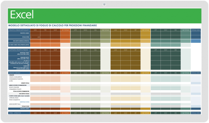Click 'Profitto lordo' row label in top table
This screenshot has height=123, width=209.
(x=19, y=33)
